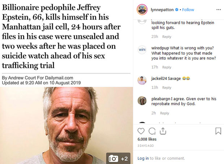This screenshot has width=224, height=164.
Task: Reply to jackeil24's Savage comment
Action: pos(167,88)
